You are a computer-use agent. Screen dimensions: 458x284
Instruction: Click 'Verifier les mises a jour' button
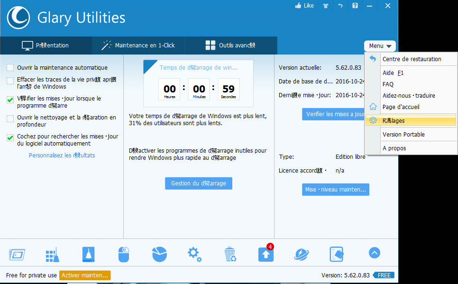coord(333,114)
